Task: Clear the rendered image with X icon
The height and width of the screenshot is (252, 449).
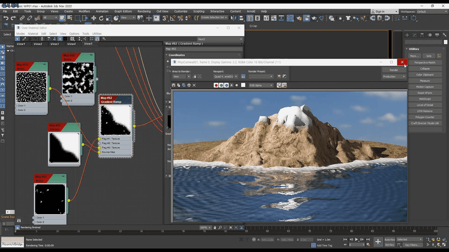Action: click(194, 85)
